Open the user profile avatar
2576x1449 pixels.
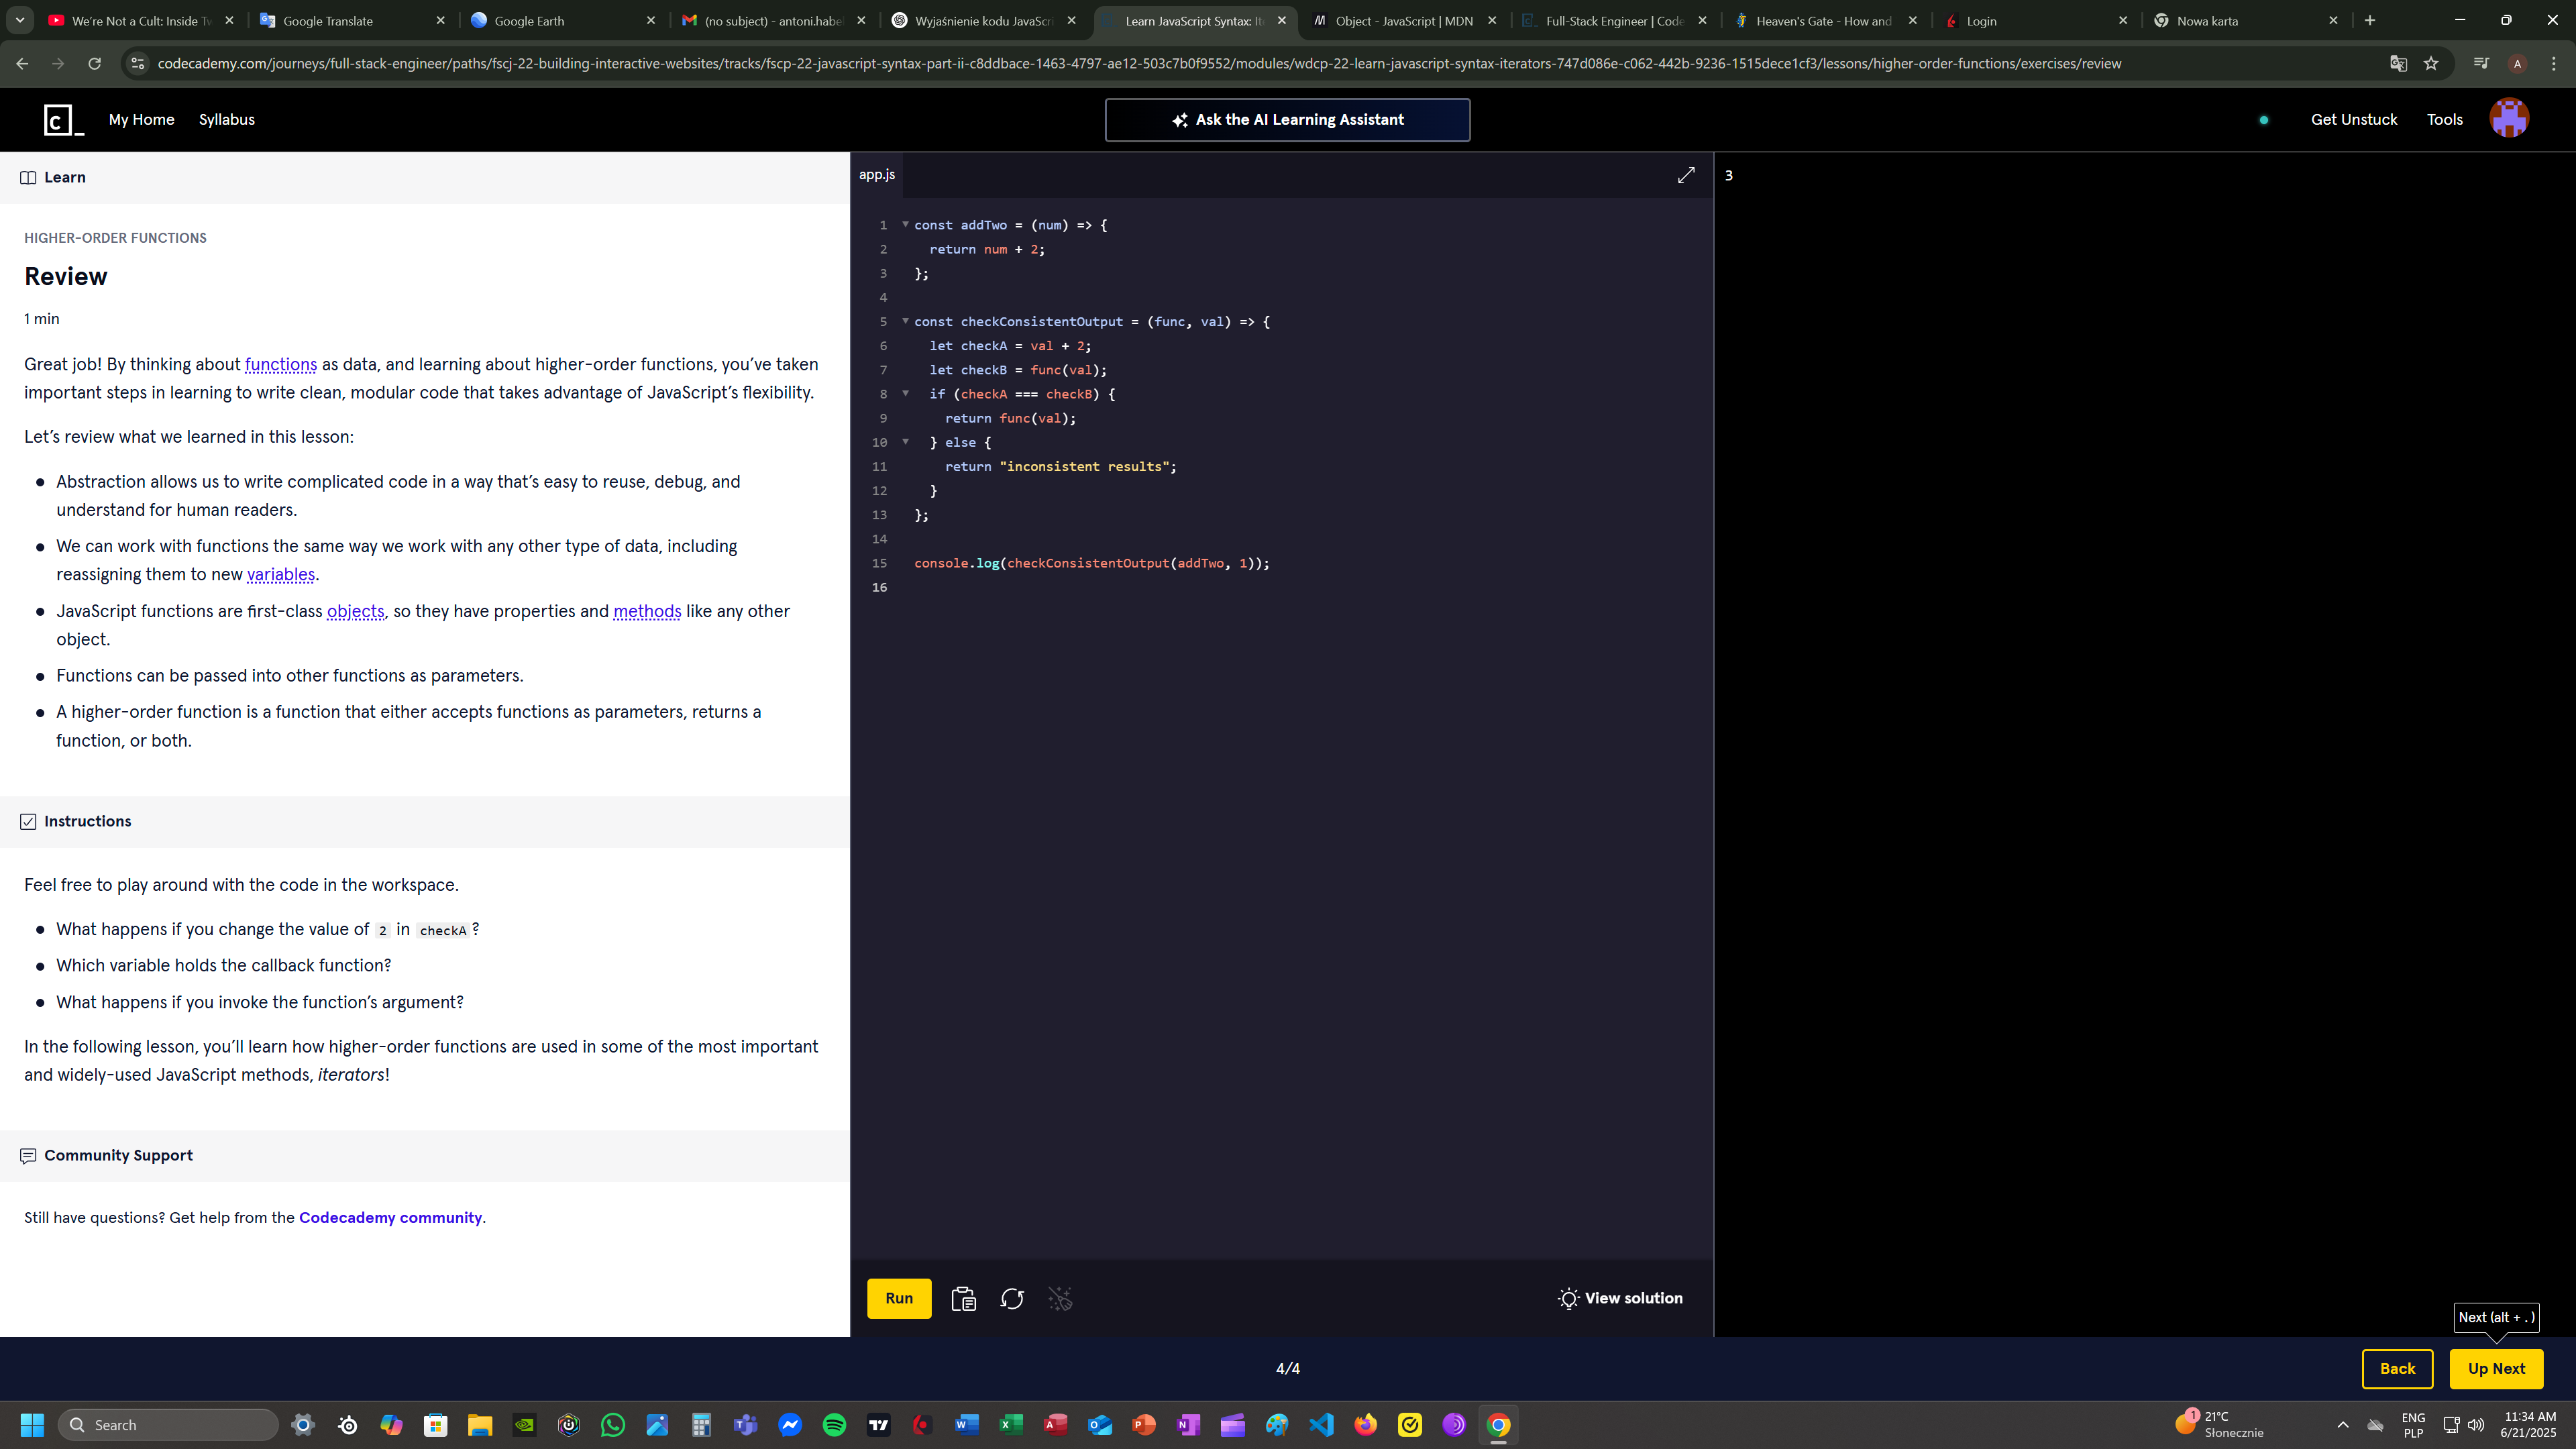[2509, 119]
